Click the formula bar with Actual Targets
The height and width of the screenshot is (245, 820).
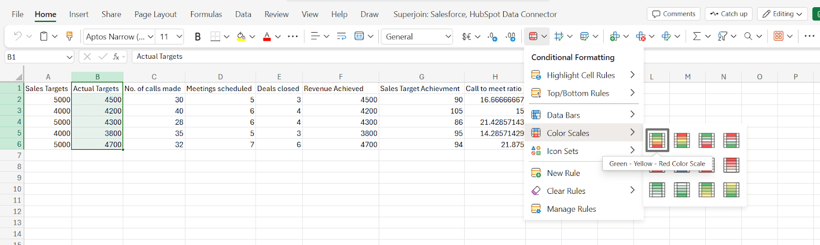pos(327,57)
